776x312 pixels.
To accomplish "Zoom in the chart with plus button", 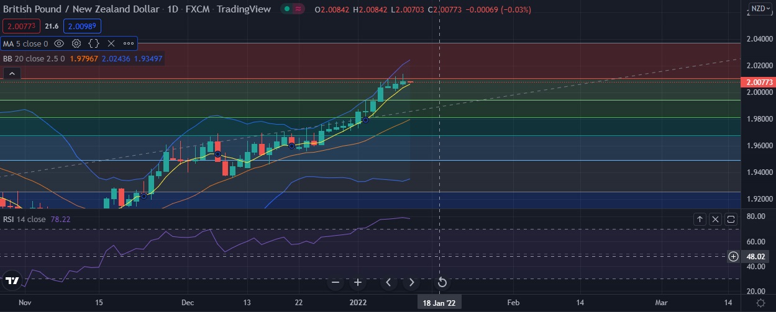I will pos(358,283).
